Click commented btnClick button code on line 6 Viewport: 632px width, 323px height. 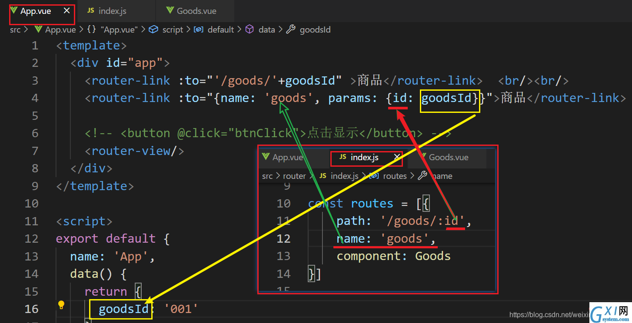tap(268, 133)
